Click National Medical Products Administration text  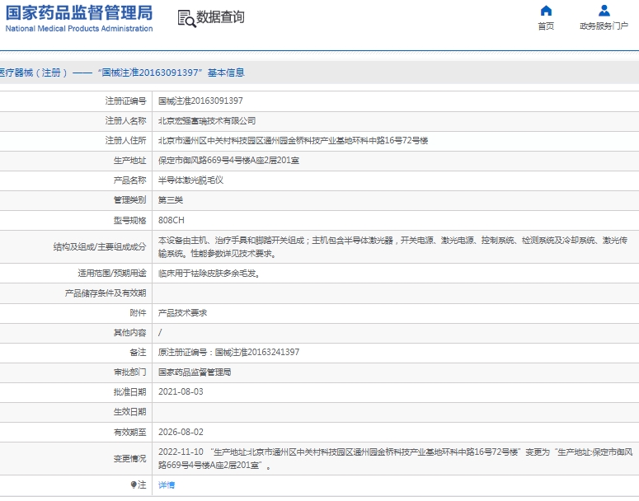click(79, 29)
